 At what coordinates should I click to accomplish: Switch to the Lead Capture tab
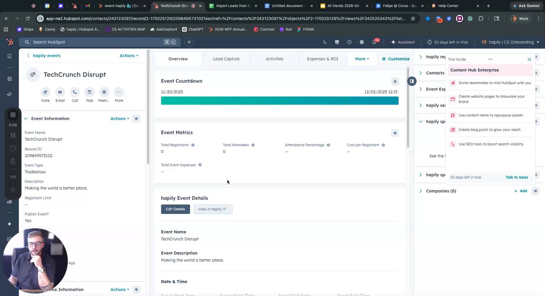pyautogui.click(x=226, y=59)
